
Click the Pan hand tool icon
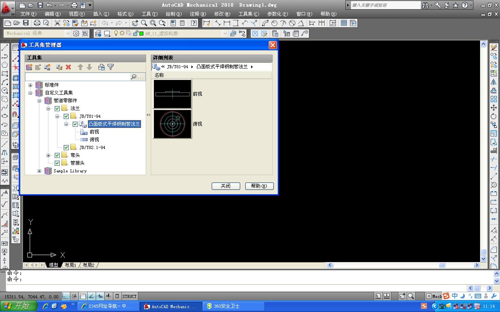coord(135,23)
